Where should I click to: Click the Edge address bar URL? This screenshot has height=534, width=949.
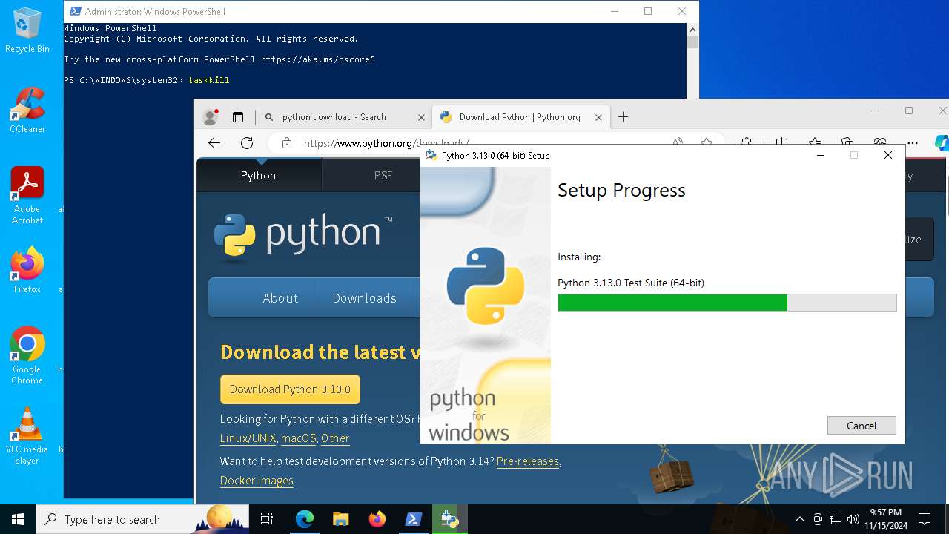[x=386, y=143]
